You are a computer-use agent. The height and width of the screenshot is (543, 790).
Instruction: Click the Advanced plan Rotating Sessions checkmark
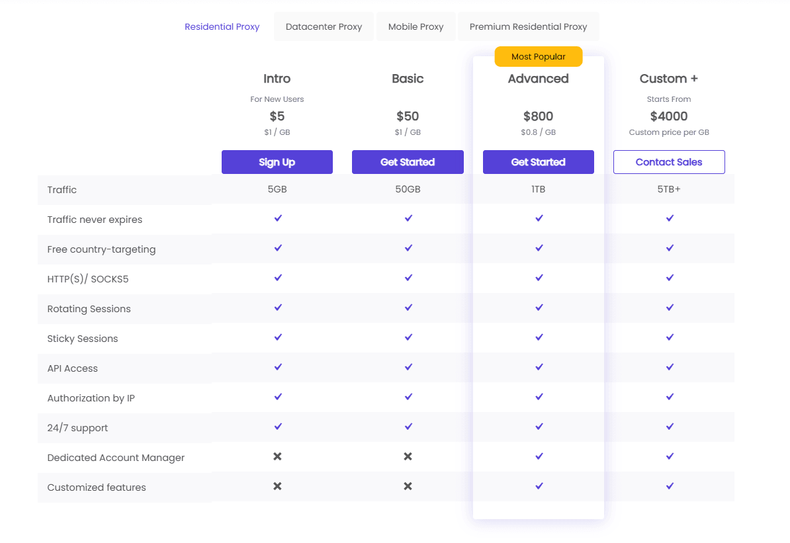point(539,308)
